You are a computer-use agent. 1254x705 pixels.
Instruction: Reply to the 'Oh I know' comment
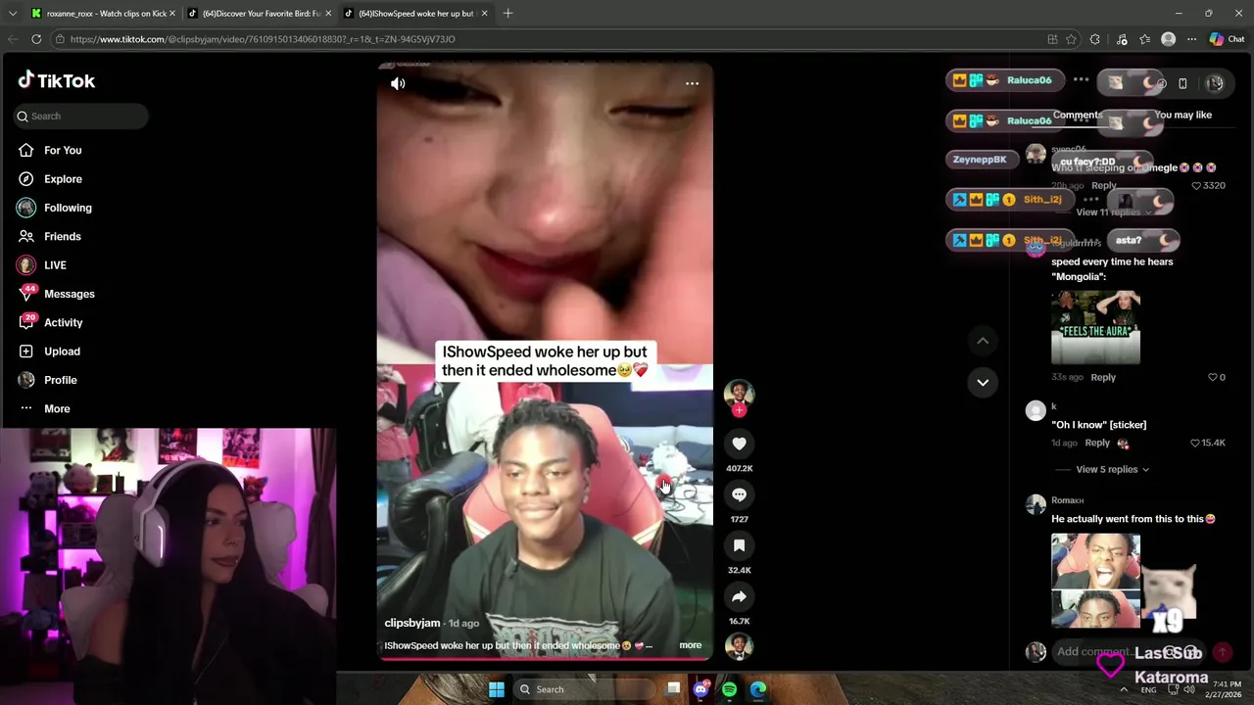(x=1097, y=443)
